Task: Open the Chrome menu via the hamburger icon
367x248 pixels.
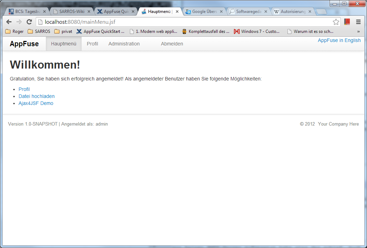Action: coord(358,22)
